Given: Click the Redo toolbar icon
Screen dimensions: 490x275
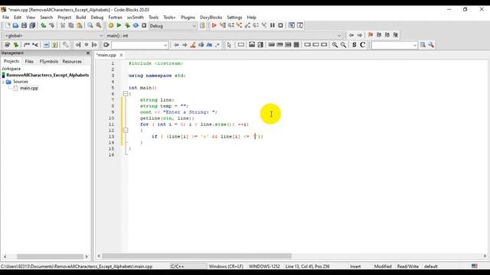Looking at the screenshot, I should click(x=51, y=25).
